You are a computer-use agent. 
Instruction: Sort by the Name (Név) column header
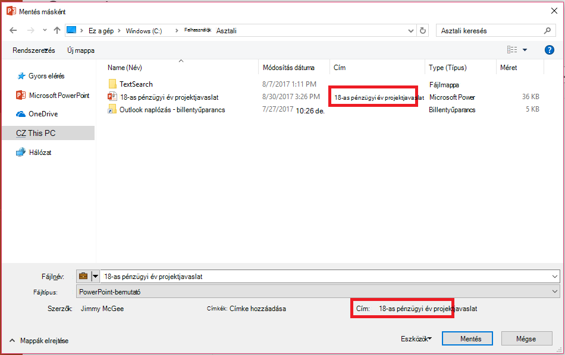tap(125, 68)
